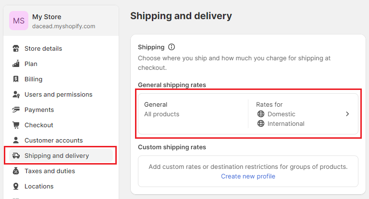The height and width of the screenshot is (199, 369).
Task: Open the Payments settings page
Action: pyautogui.click(x=39, y=110)
